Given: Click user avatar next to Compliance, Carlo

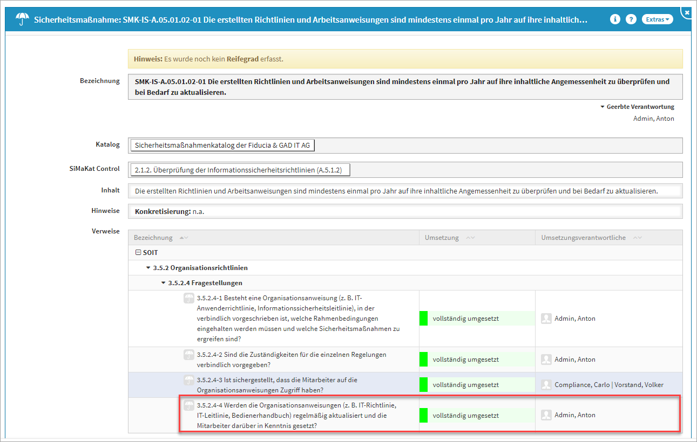Looking at the screenshot, I should [x=546, y=385].
